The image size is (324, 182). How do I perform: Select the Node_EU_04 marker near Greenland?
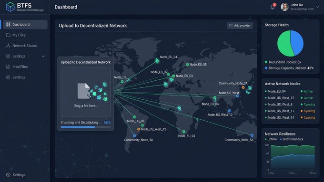point(157,61)
